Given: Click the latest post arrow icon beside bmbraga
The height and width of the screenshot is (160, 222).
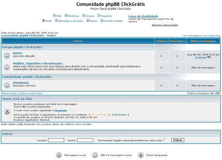Looking at the screenshot, I should tap(209, 57).
